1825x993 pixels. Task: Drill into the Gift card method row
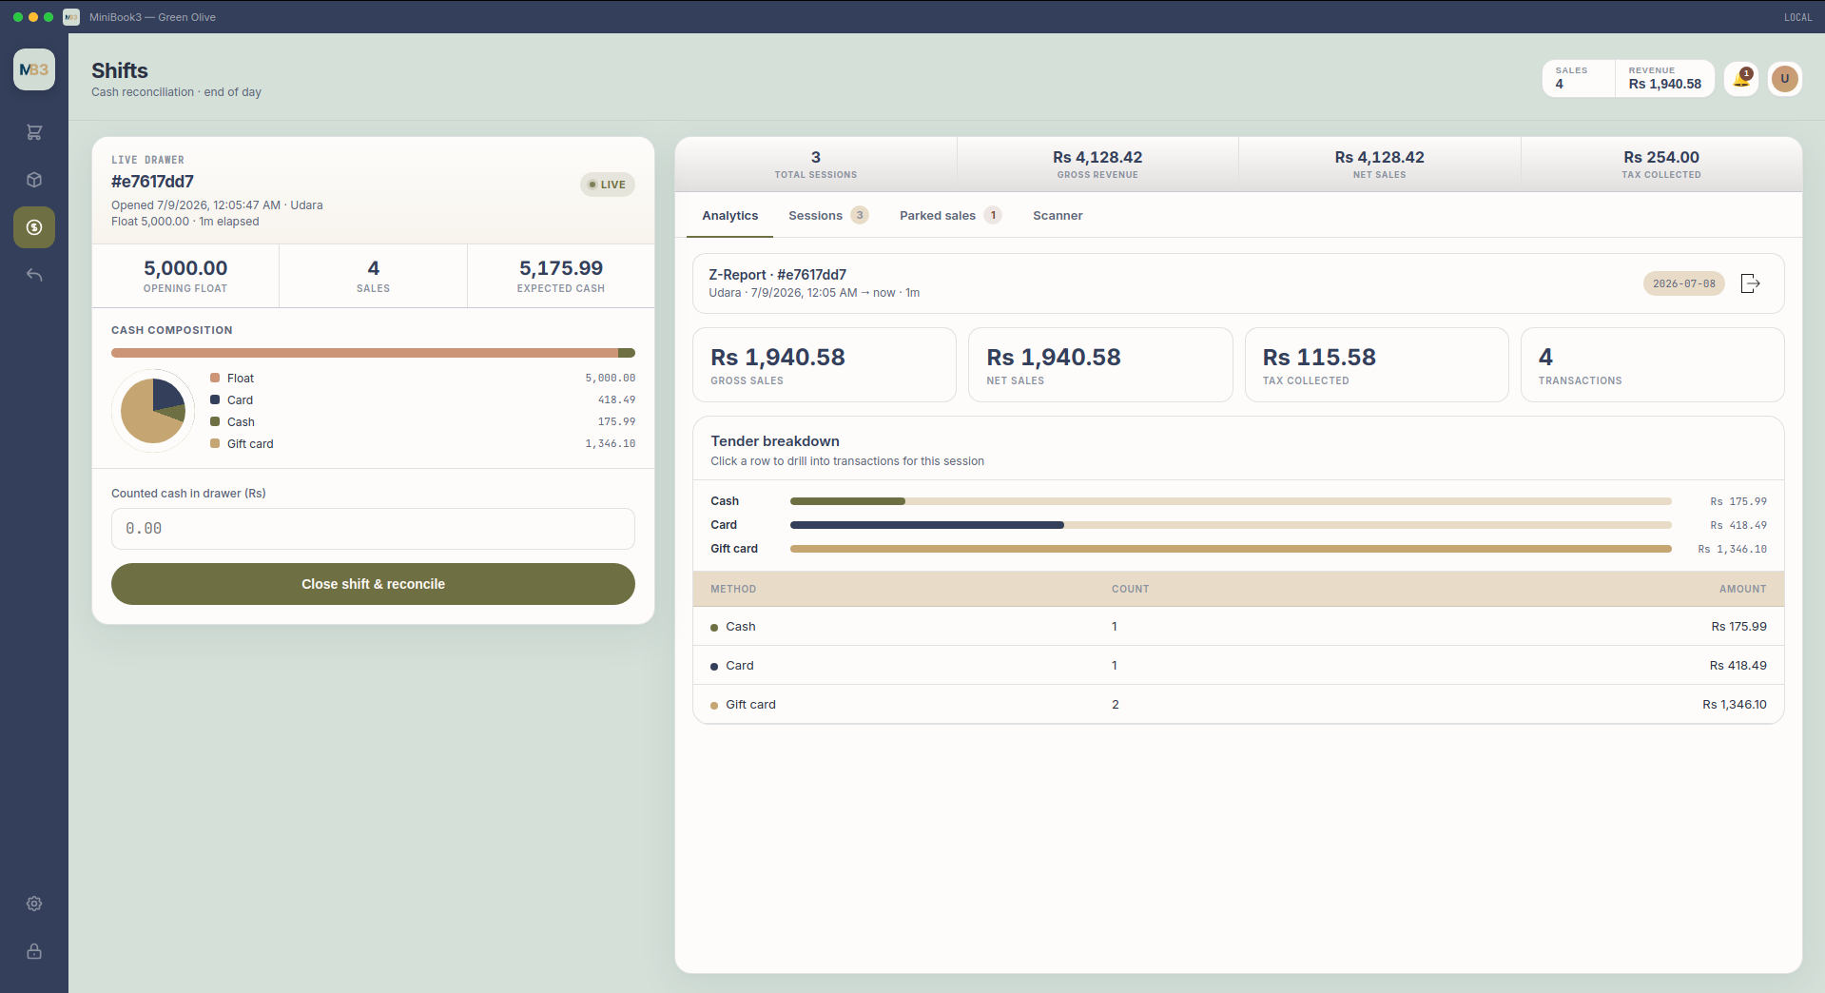click(x=1238, y=705)
